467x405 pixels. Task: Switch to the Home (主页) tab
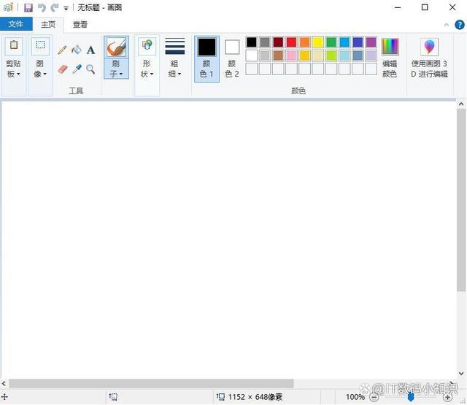[48, 24]
